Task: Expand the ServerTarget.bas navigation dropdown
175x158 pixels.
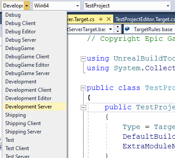Action: click(111, 29)
